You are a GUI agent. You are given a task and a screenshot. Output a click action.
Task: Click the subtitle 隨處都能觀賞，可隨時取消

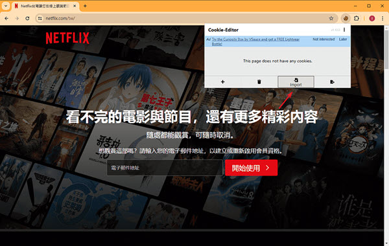pyautogui.click(x=190, y=135)
